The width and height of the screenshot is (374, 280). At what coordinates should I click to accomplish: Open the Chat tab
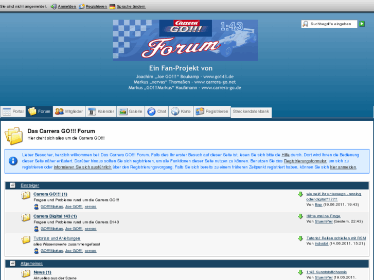click(157, 111)
